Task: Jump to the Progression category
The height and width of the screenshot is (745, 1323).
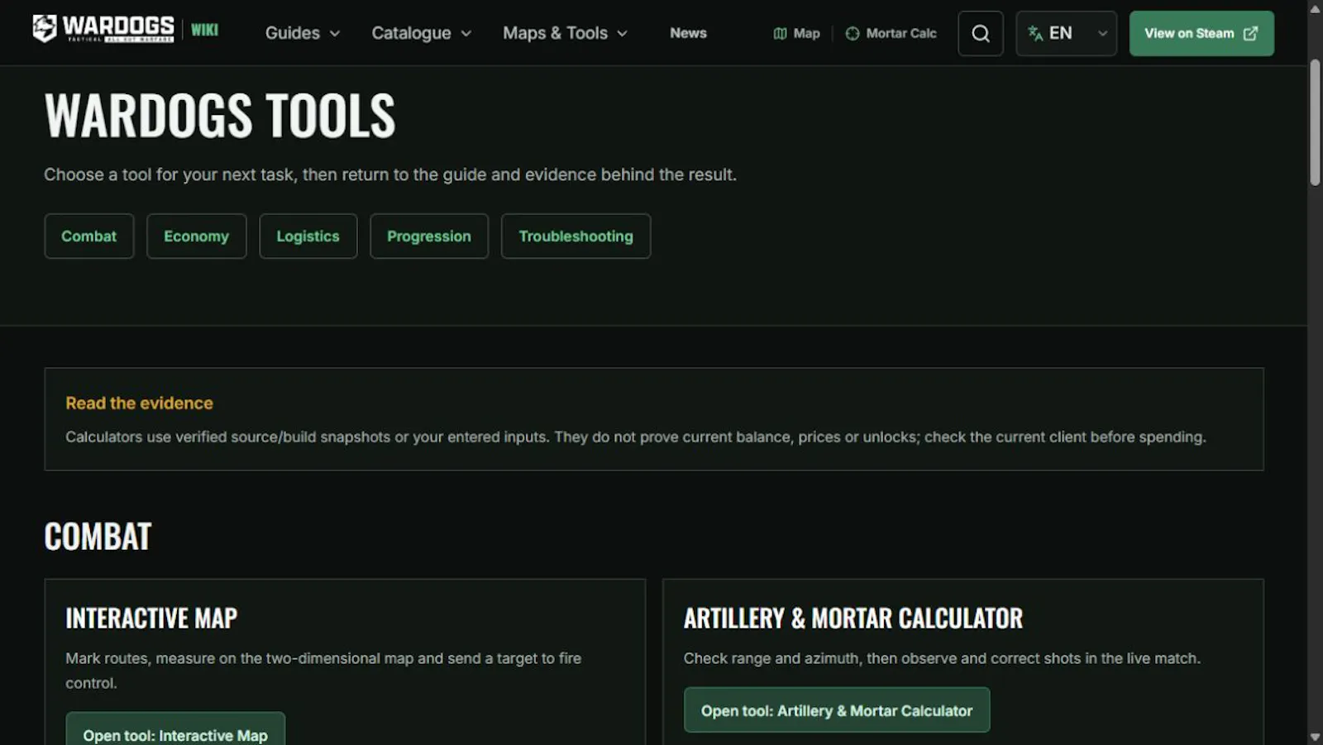Action: [429, 236]
